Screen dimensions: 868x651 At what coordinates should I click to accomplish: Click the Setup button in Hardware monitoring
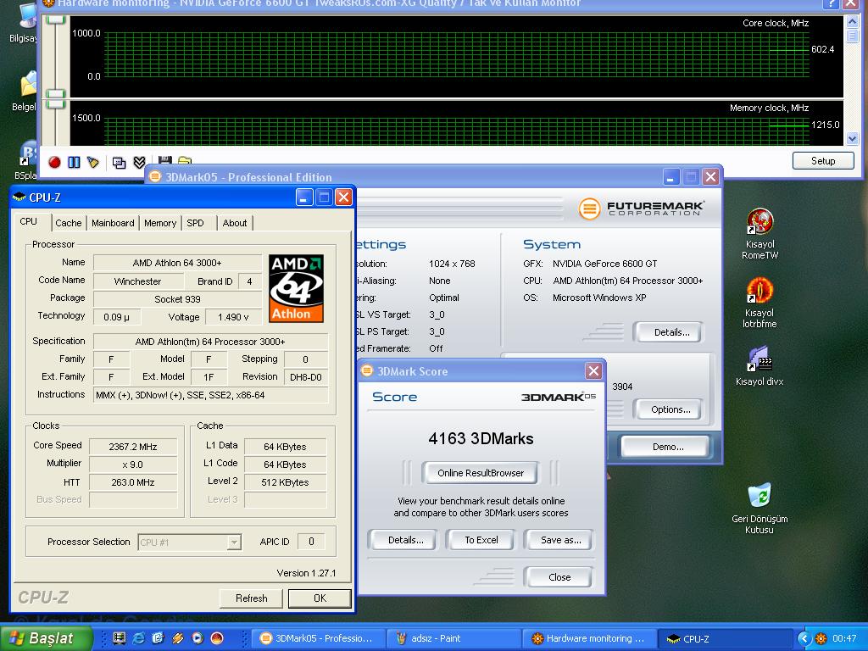[x=823, y=160]
